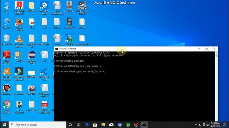This screenshot has width=229, height=128.
Task: Open Cortana from the taskbar
Action: point(70,125)
